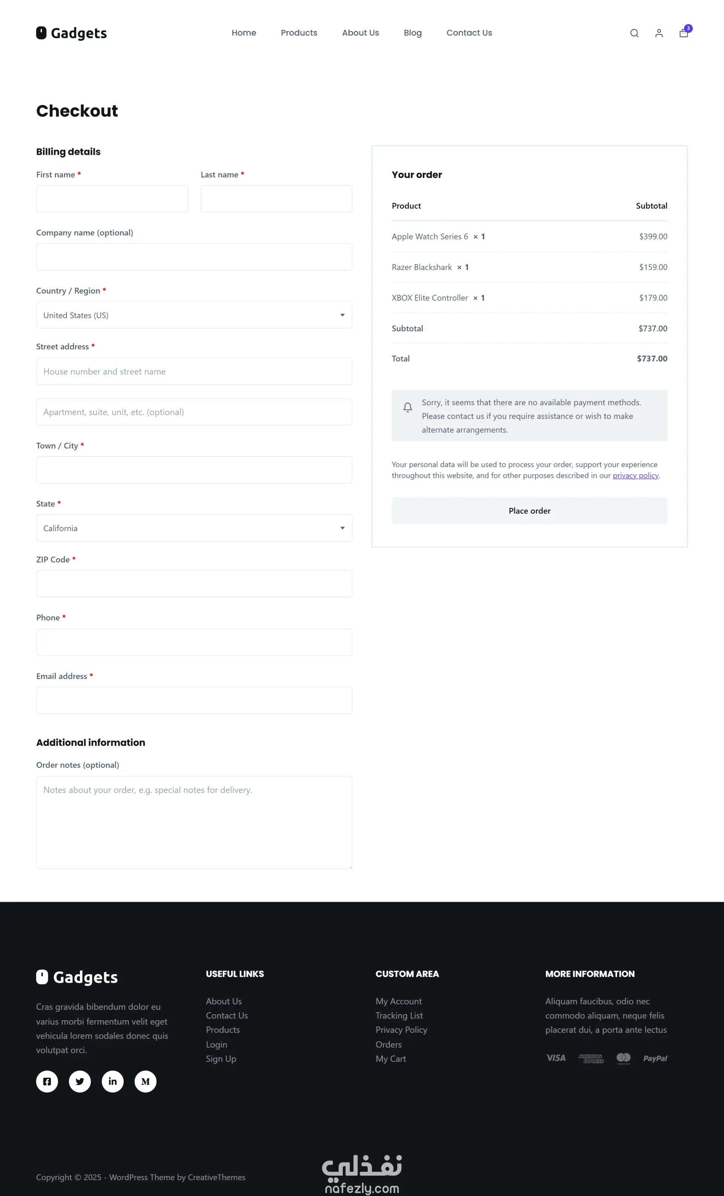This screenshot has height=1196, width=724.
Task: Open Contact Us in the top navigation
Action: click(x=469, y=33)
